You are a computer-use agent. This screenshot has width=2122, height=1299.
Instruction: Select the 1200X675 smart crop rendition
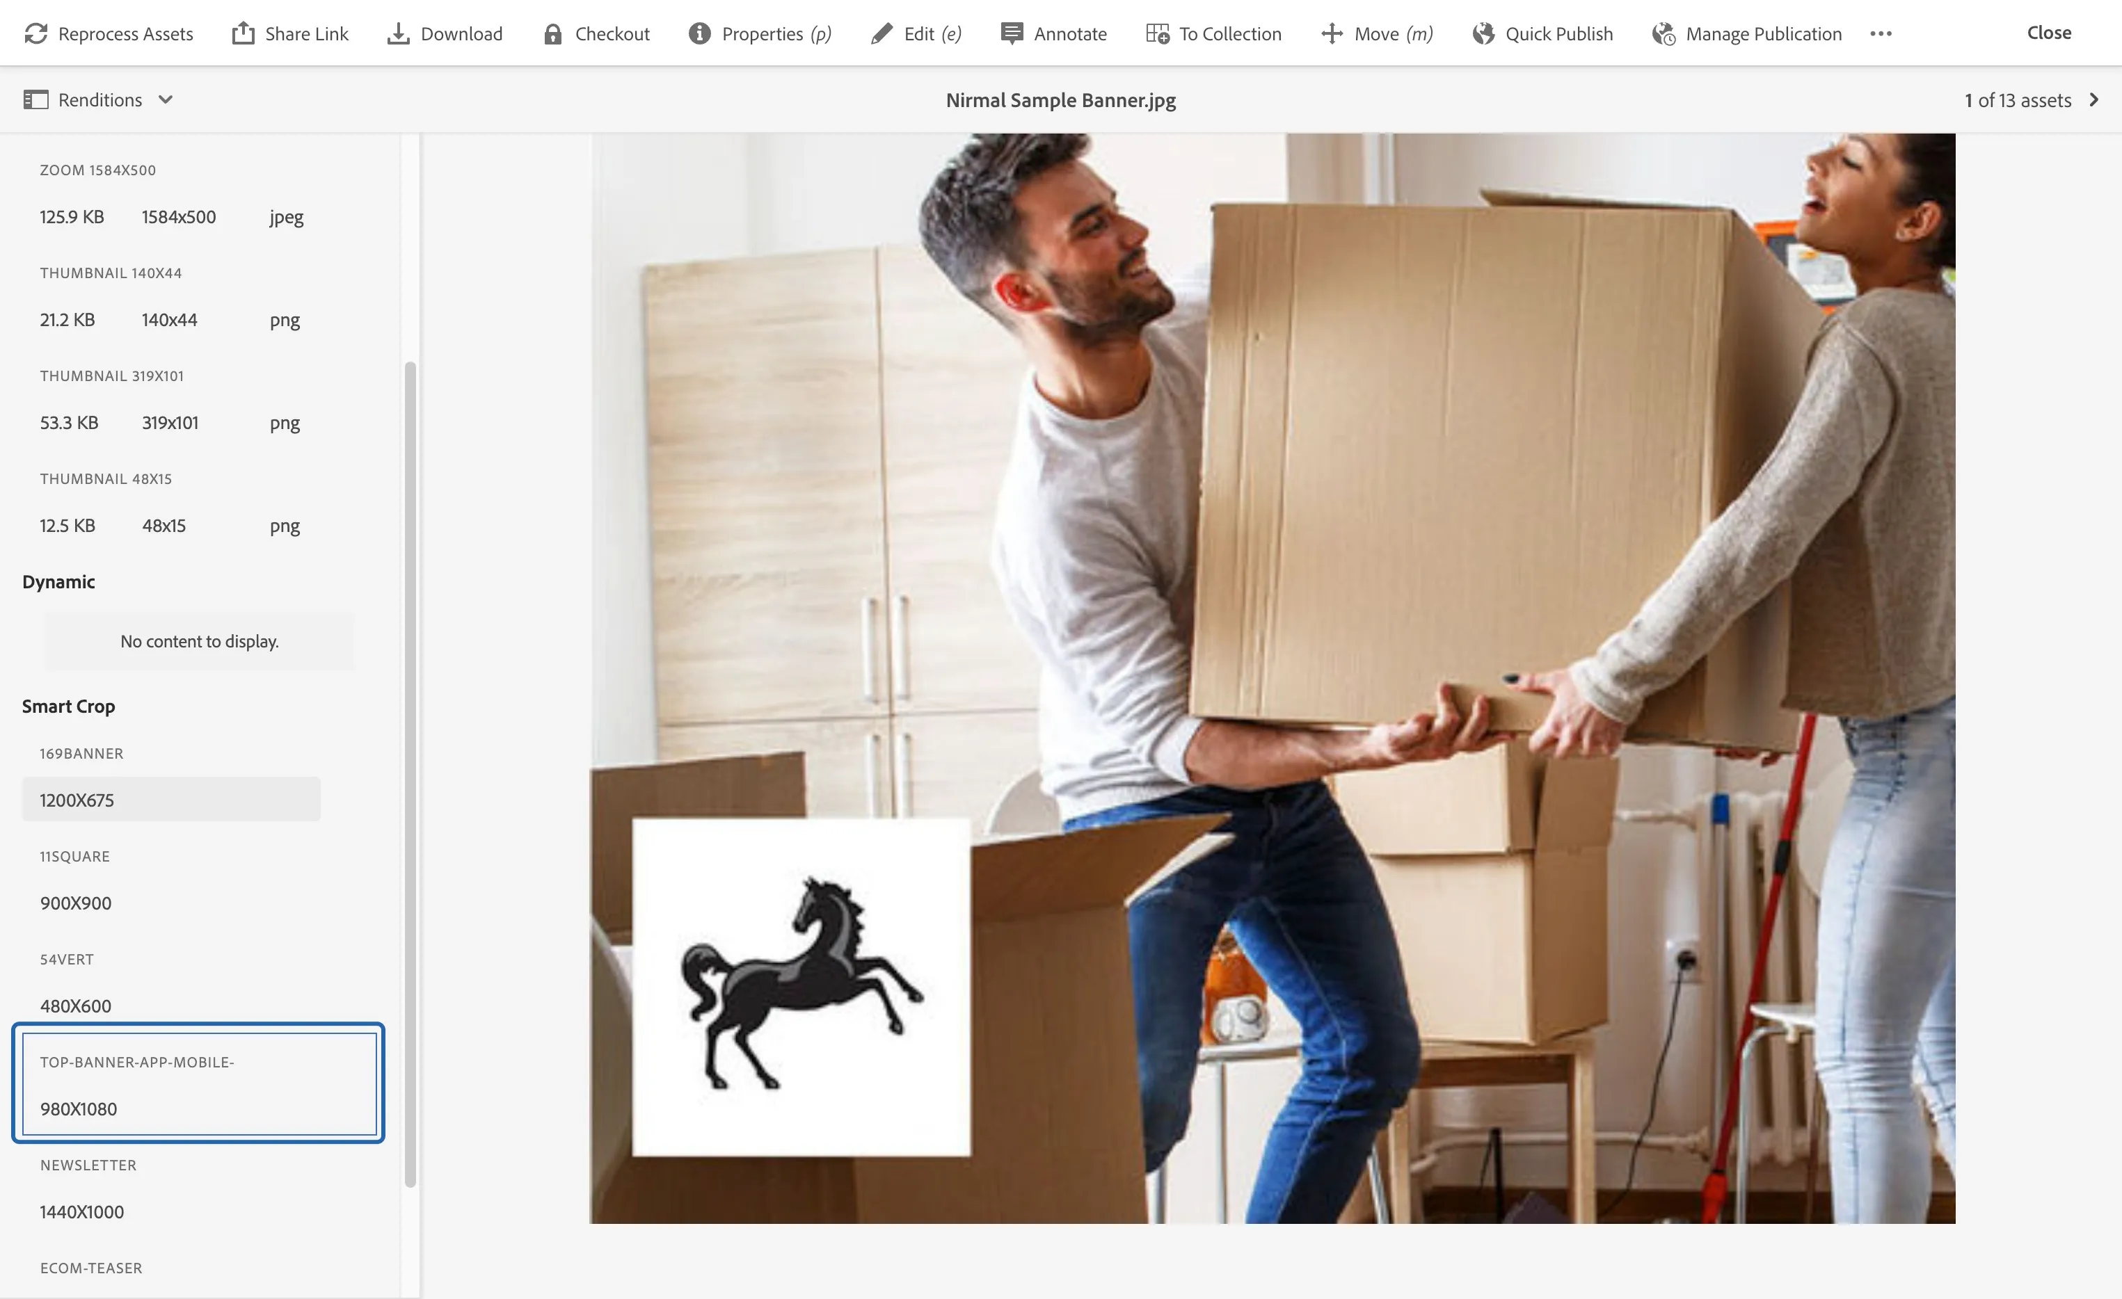point(171,800)
